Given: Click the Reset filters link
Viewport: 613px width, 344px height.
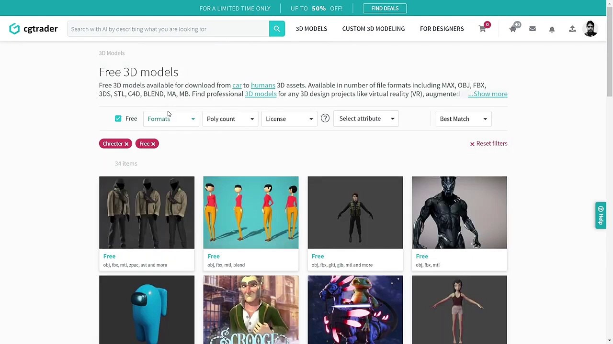Looking at the screenshot, I should pos(488,143).
